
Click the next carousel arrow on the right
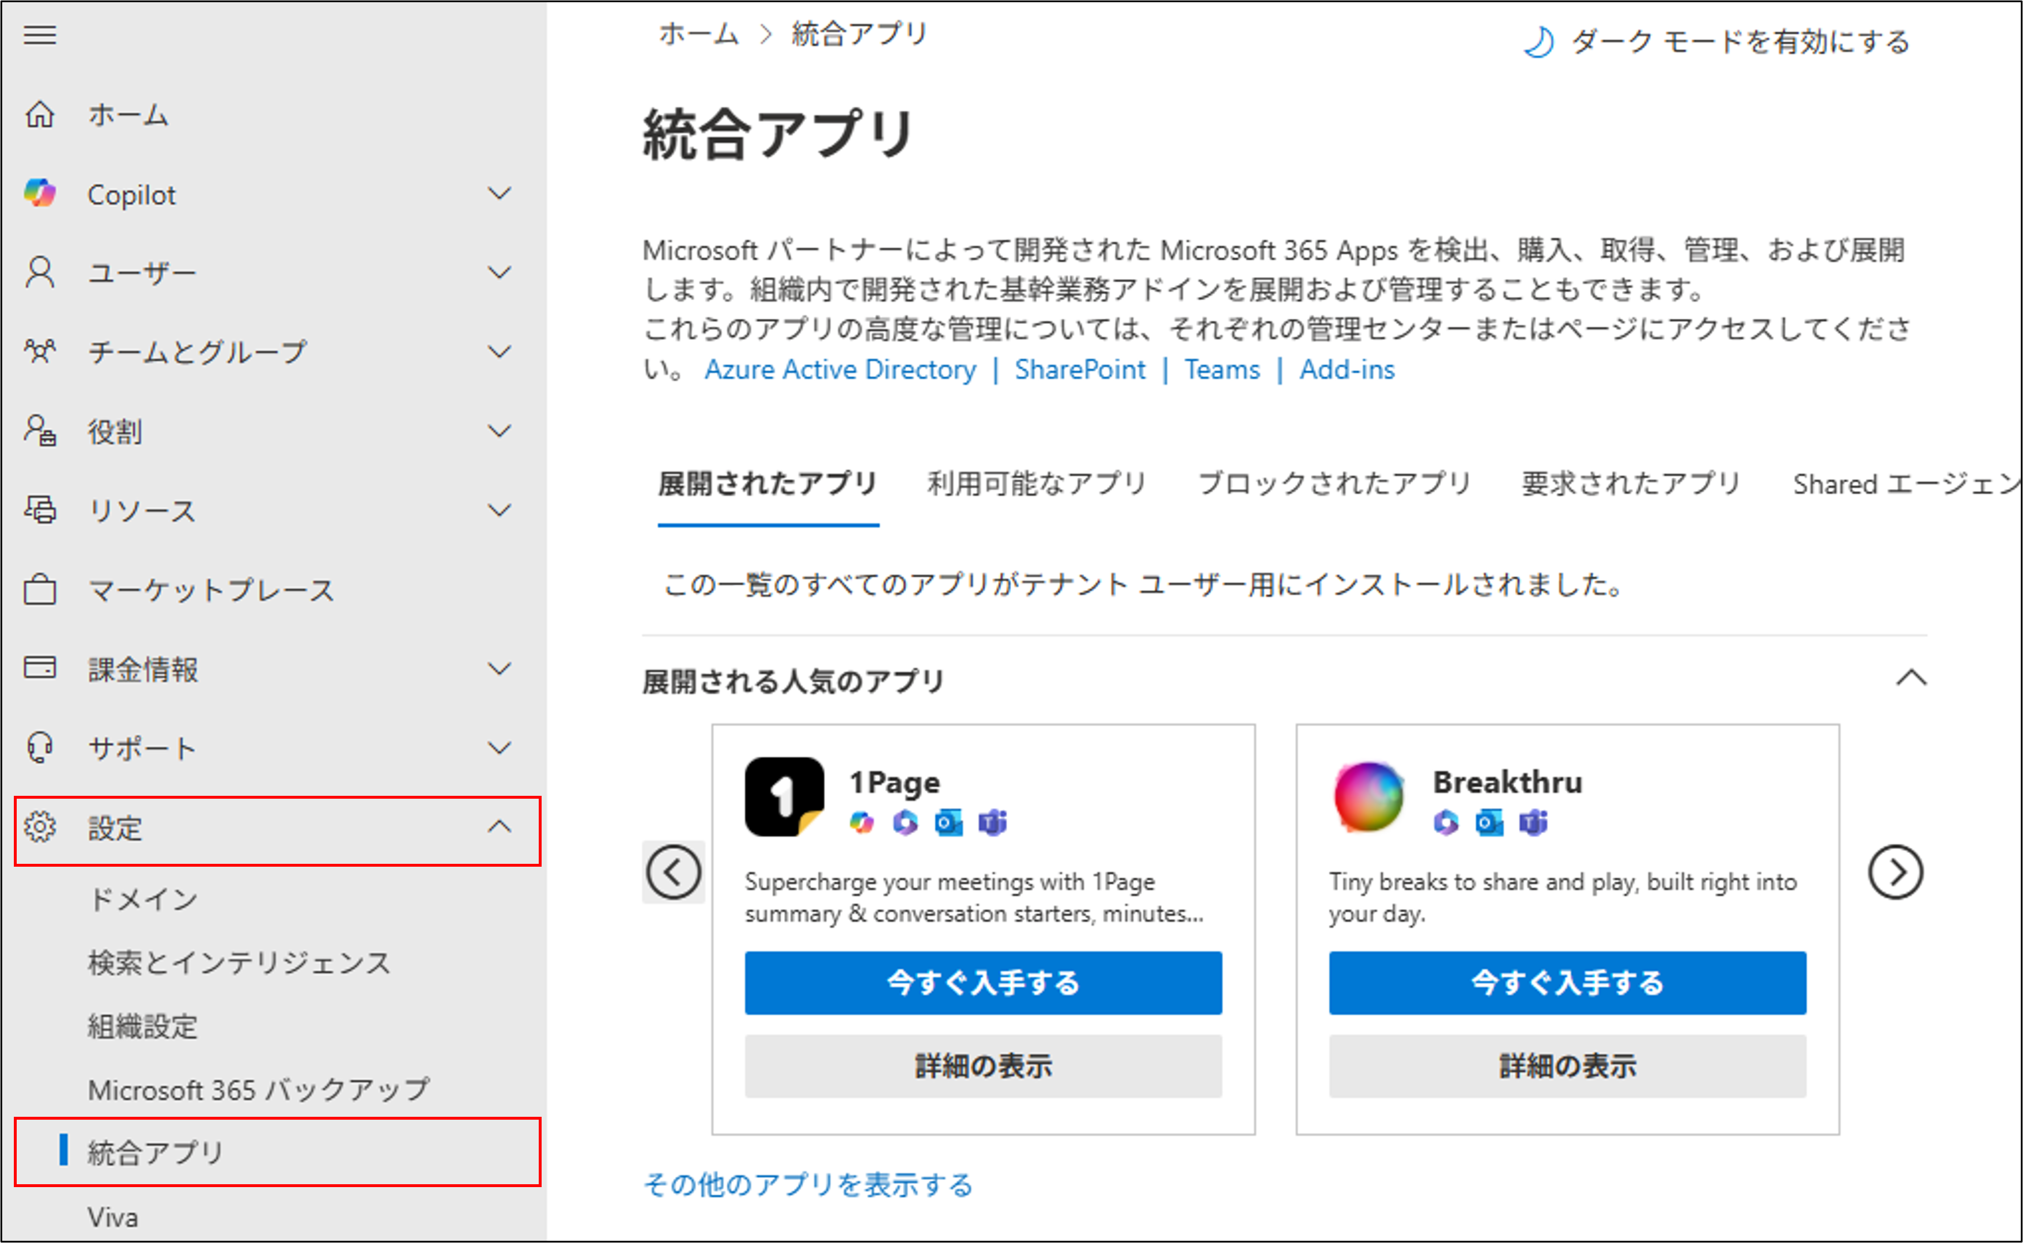coord(1895,871)
